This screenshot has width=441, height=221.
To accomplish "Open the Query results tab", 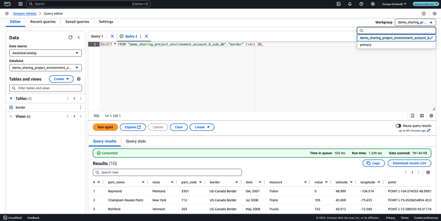I will coord(105,141).
